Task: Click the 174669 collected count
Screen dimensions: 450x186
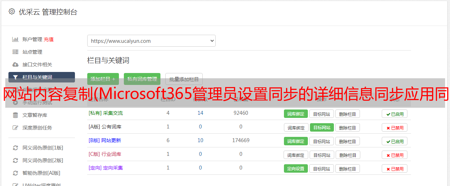Action: click(241, 140)
